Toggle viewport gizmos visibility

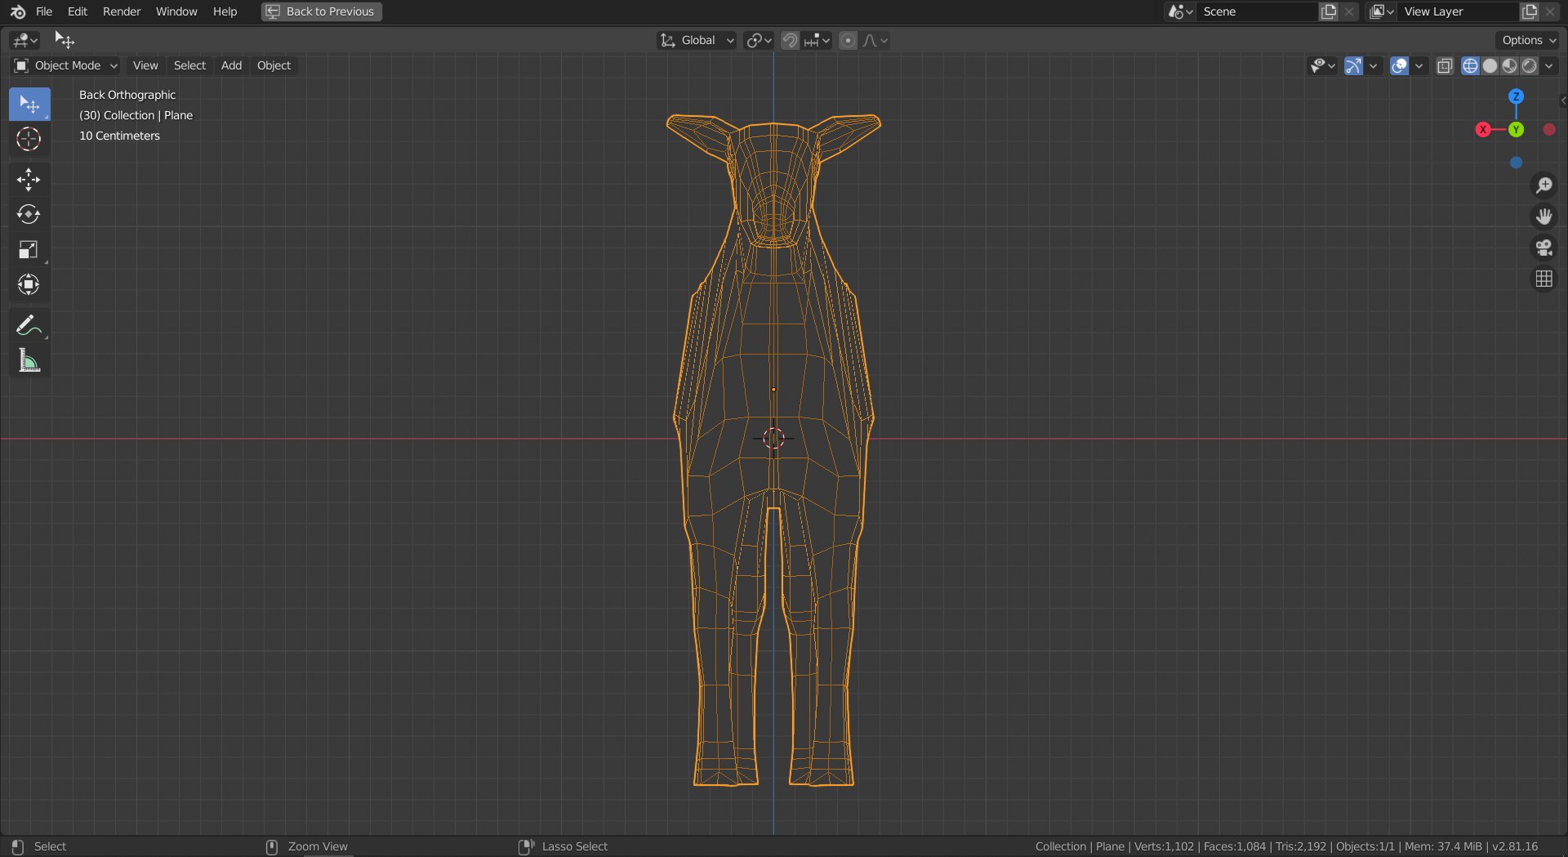pyautogui.click(x=1353, y=66)
